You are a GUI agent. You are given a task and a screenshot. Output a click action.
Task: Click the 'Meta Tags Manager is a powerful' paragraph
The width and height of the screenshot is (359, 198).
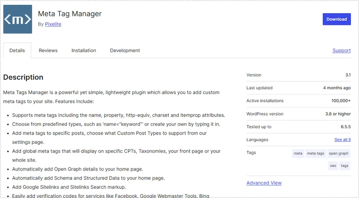click(111, 97)
